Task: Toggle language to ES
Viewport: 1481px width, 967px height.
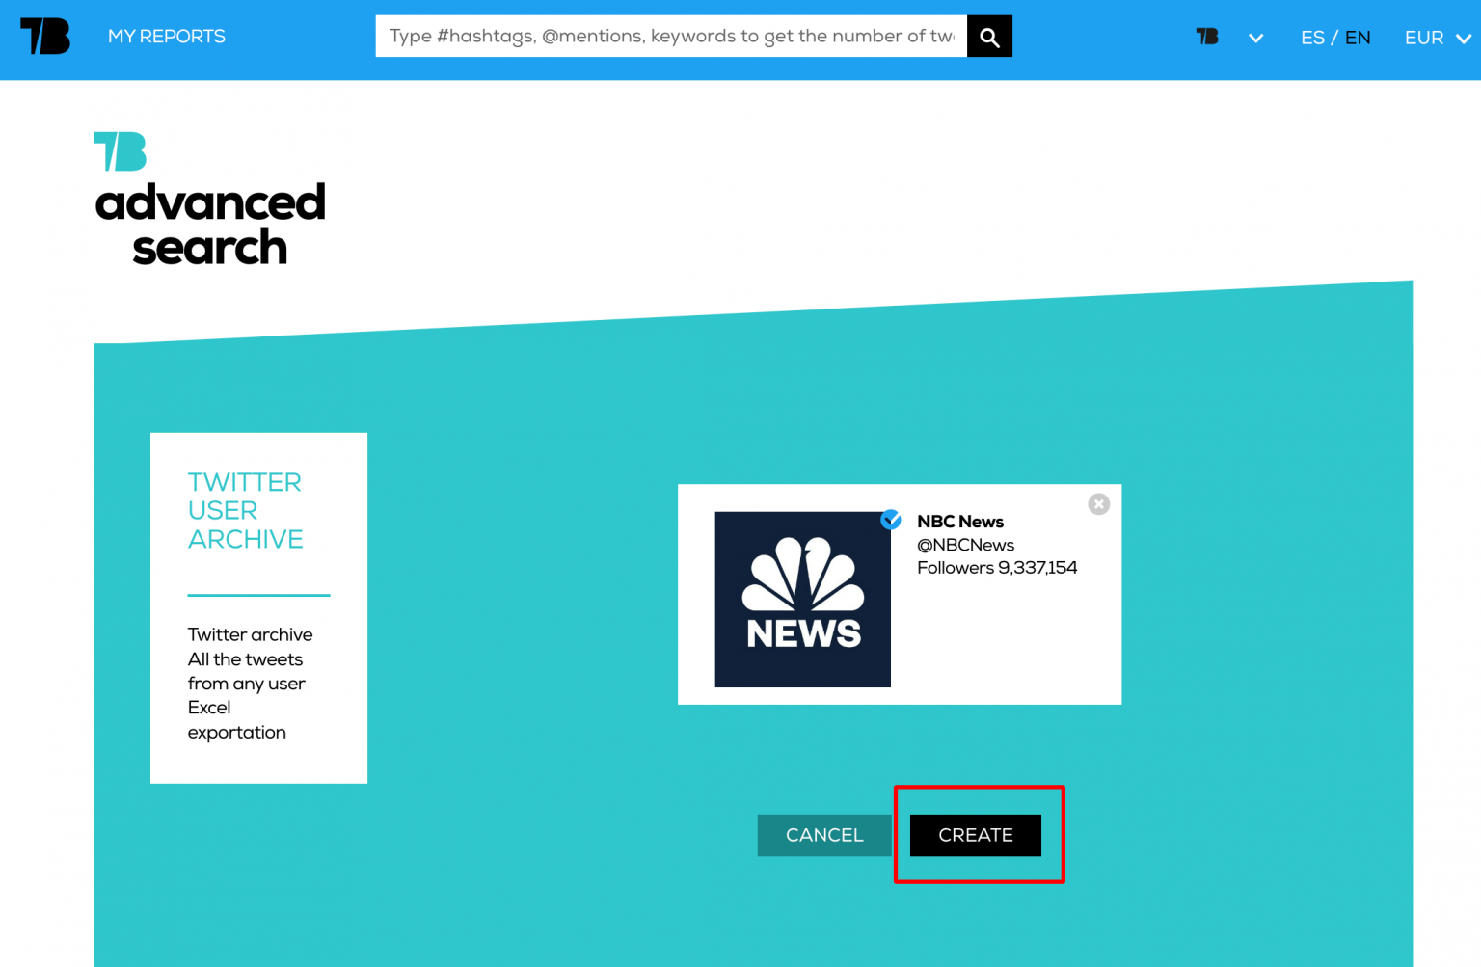Action: coord(1312,38)
